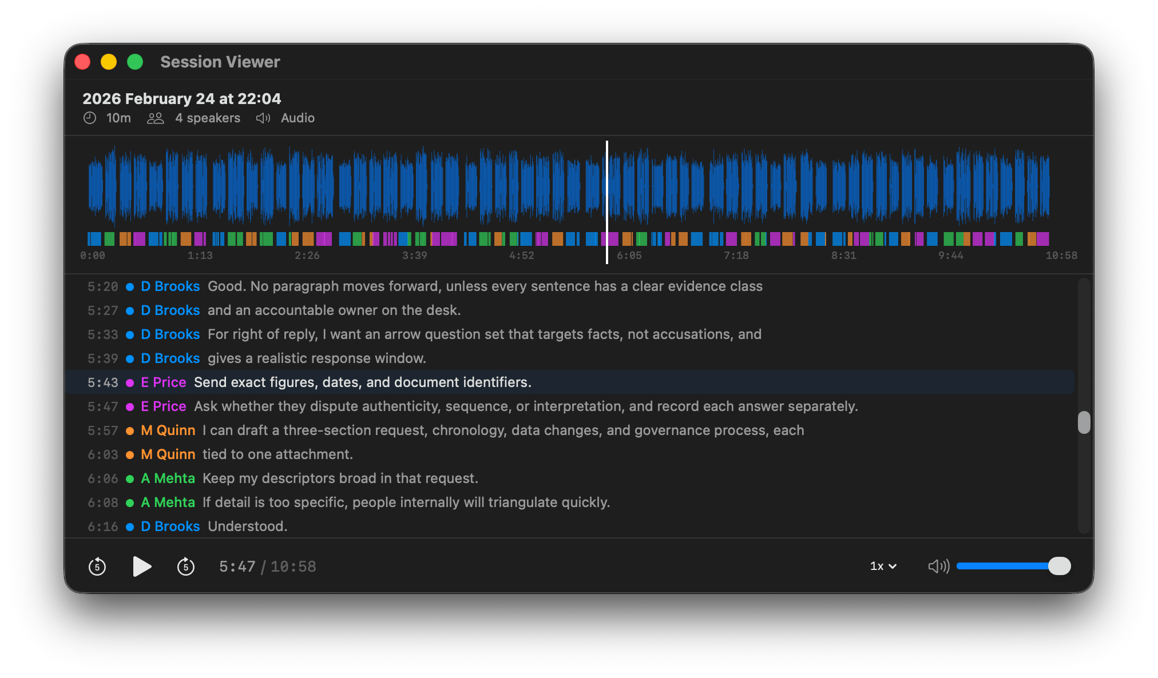Click E Price's magenta speaker dot
1158x678 pixels.
130,382
